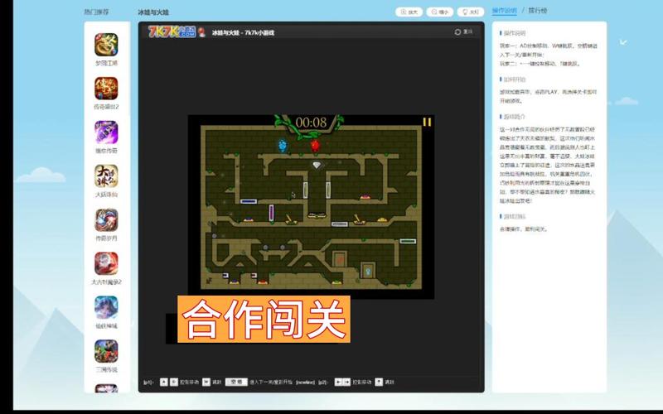Click the white diamond gem in maze
Screen dimensions: 663x414
pos(317,165)
